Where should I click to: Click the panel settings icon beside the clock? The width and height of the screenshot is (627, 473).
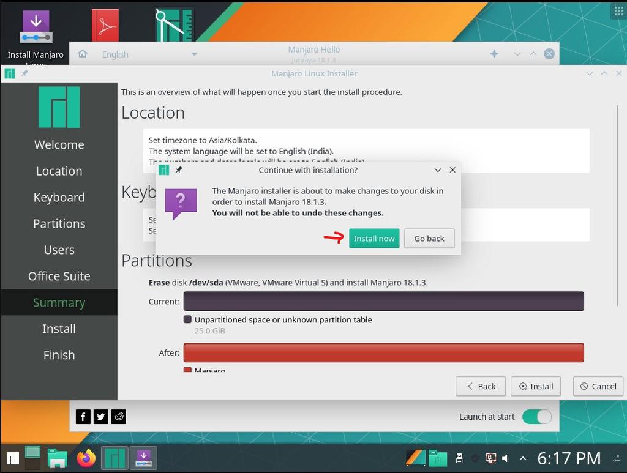point(617,458)
